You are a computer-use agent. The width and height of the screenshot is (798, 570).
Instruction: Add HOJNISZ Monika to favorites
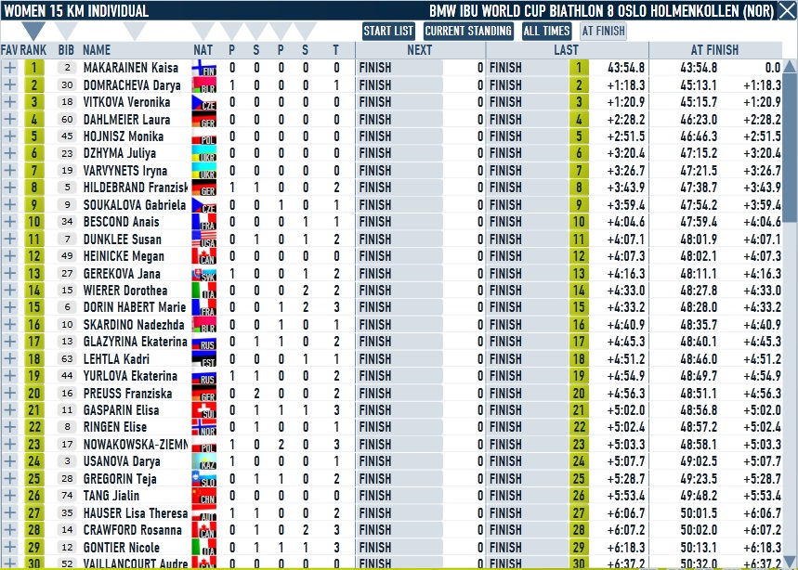10,136
